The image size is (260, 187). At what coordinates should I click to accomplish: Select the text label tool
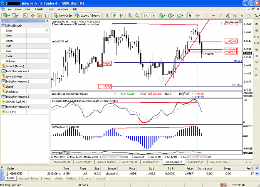[x=249, y=15]
